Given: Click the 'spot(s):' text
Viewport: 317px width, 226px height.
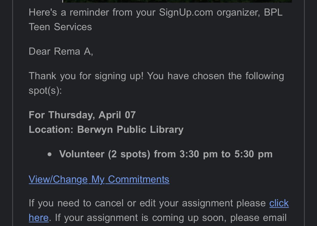Looking at the screenshot, I should click(45, 90).
